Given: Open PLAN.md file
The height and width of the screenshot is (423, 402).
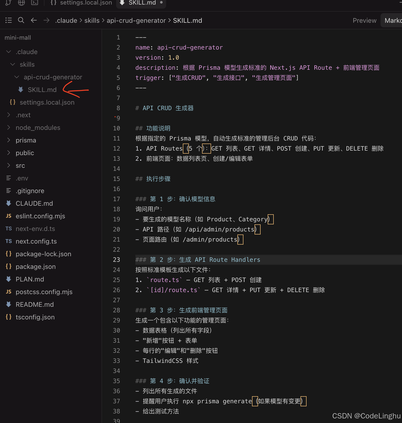Looking at the screenshot, I should point(30,279).
